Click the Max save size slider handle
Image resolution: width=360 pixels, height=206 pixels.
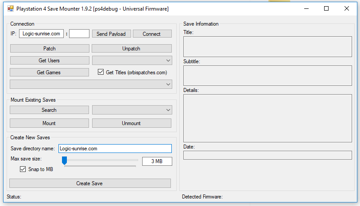click(64, 160)
